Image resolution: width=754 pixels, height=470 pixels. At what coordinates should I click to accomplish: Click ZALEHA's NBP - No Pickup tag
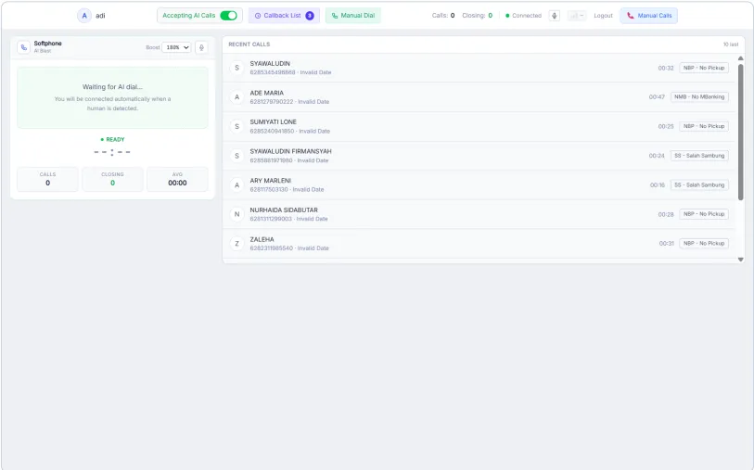click(704, 244)
